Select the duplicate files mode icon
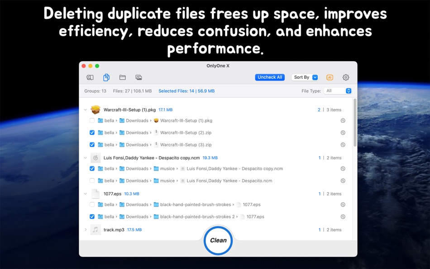 pyautogui.click(x=106, y=77)
